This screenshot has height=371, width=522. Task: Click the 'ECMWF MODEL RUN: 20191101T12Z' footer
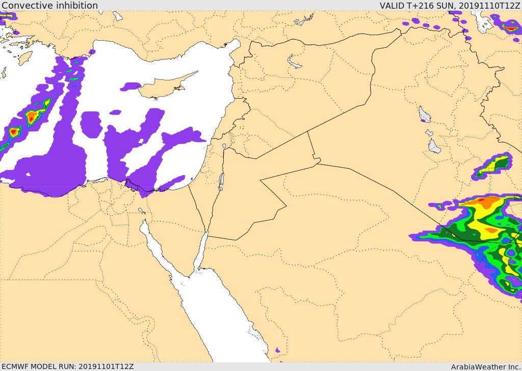[68, 366]
